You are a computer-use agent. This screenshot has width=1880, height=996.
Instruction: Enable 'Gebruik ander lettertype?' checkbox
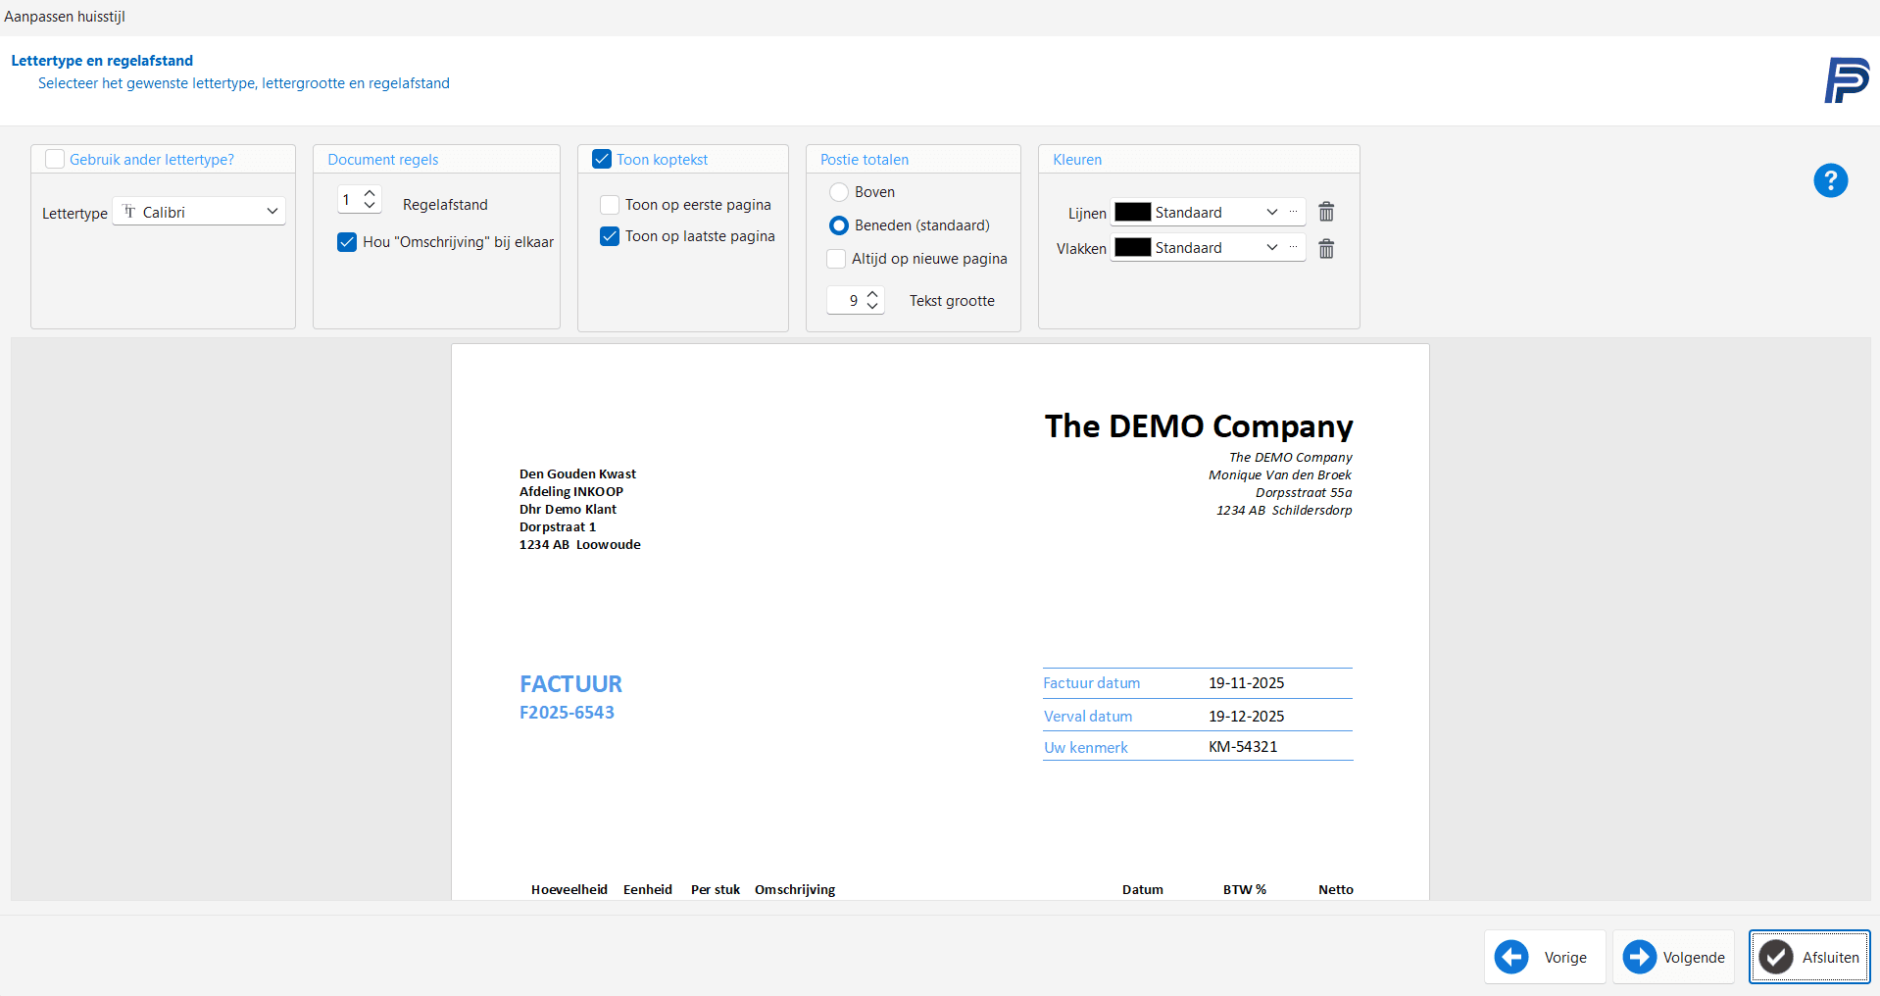point(55,159)
